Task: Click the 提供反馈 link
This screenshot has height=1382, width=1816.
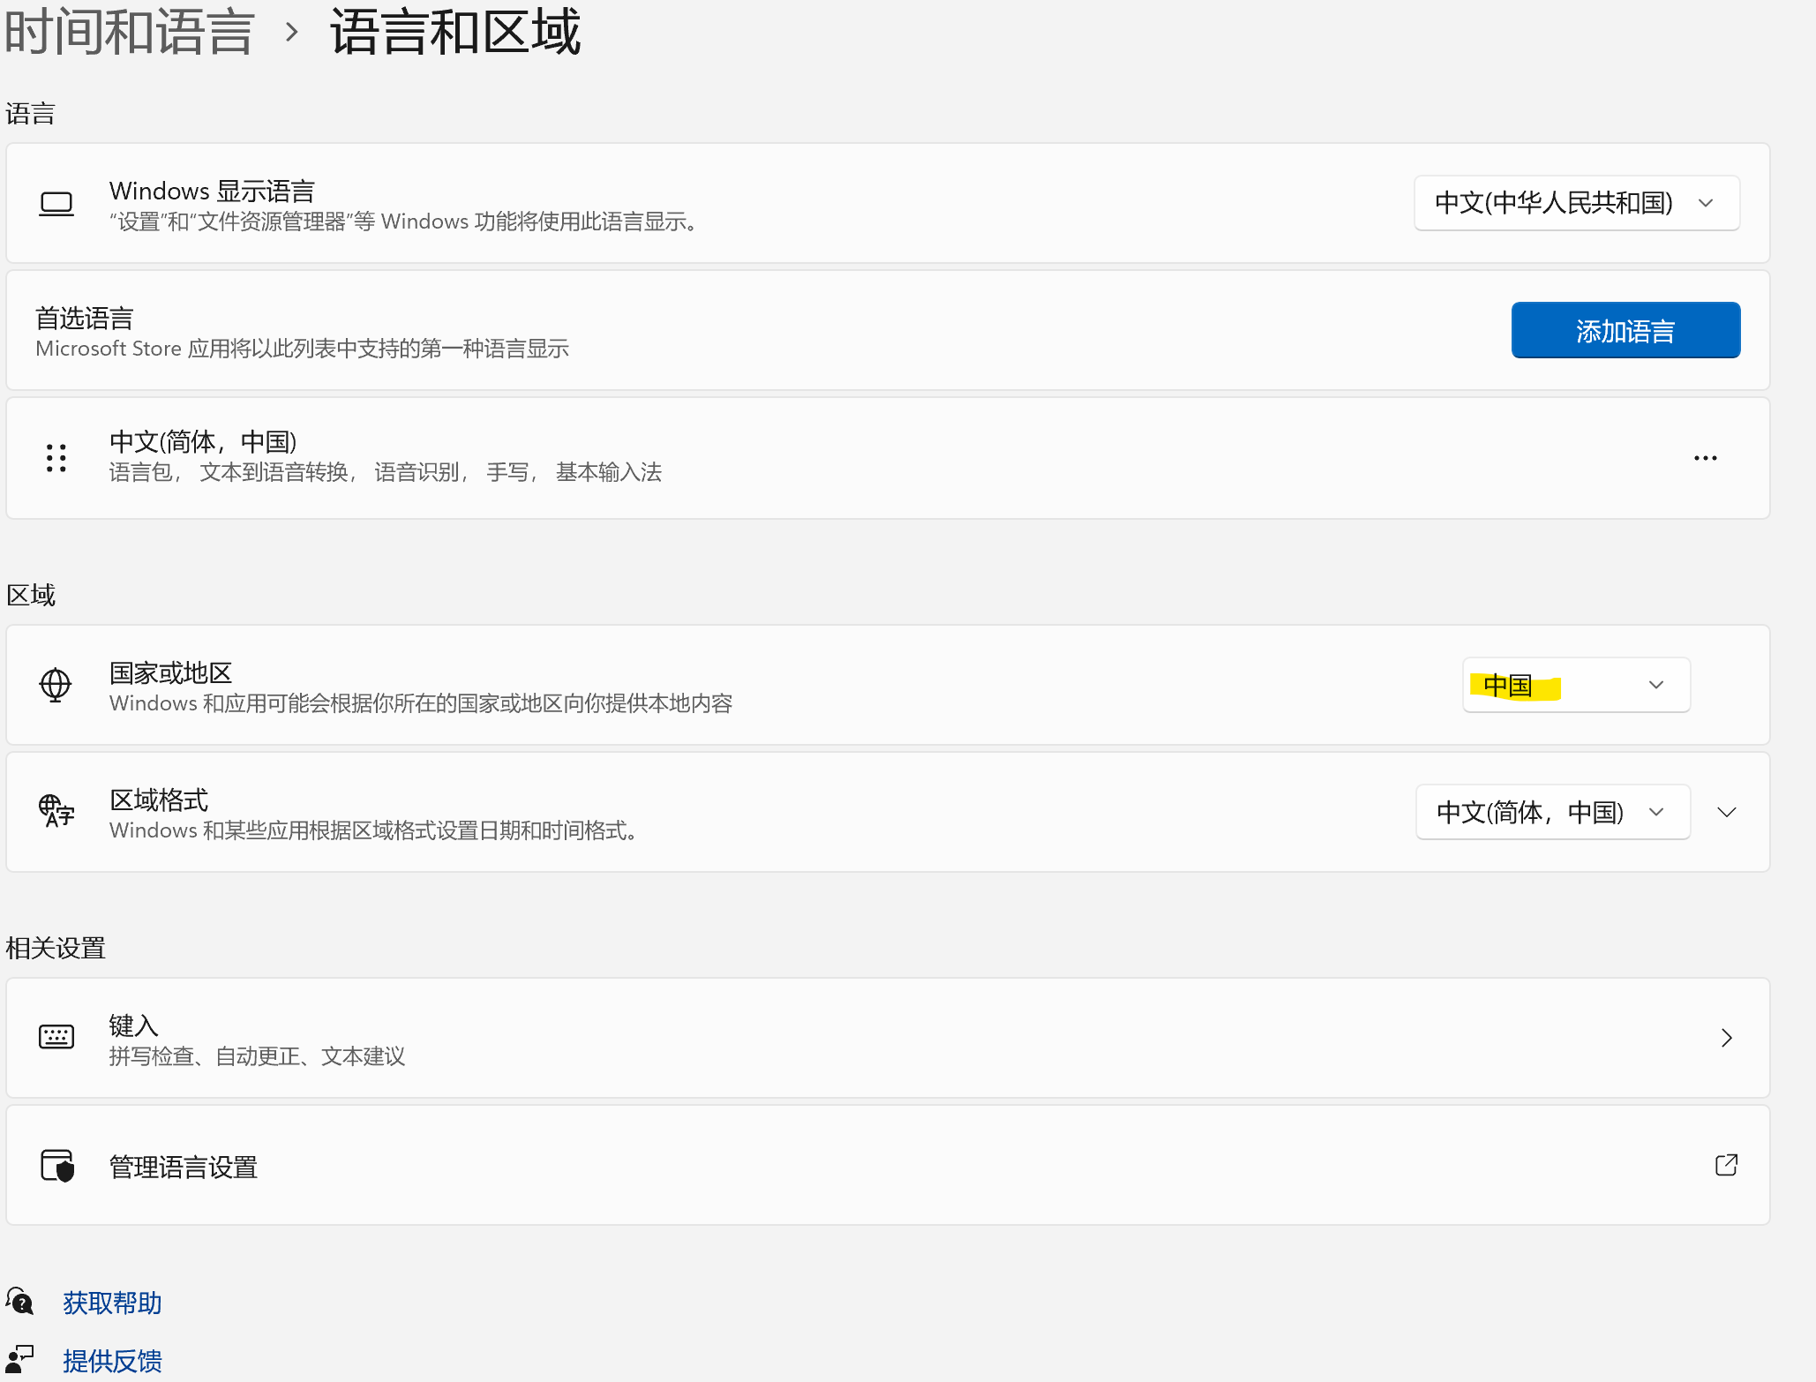Action: (x=112, y=1361)
